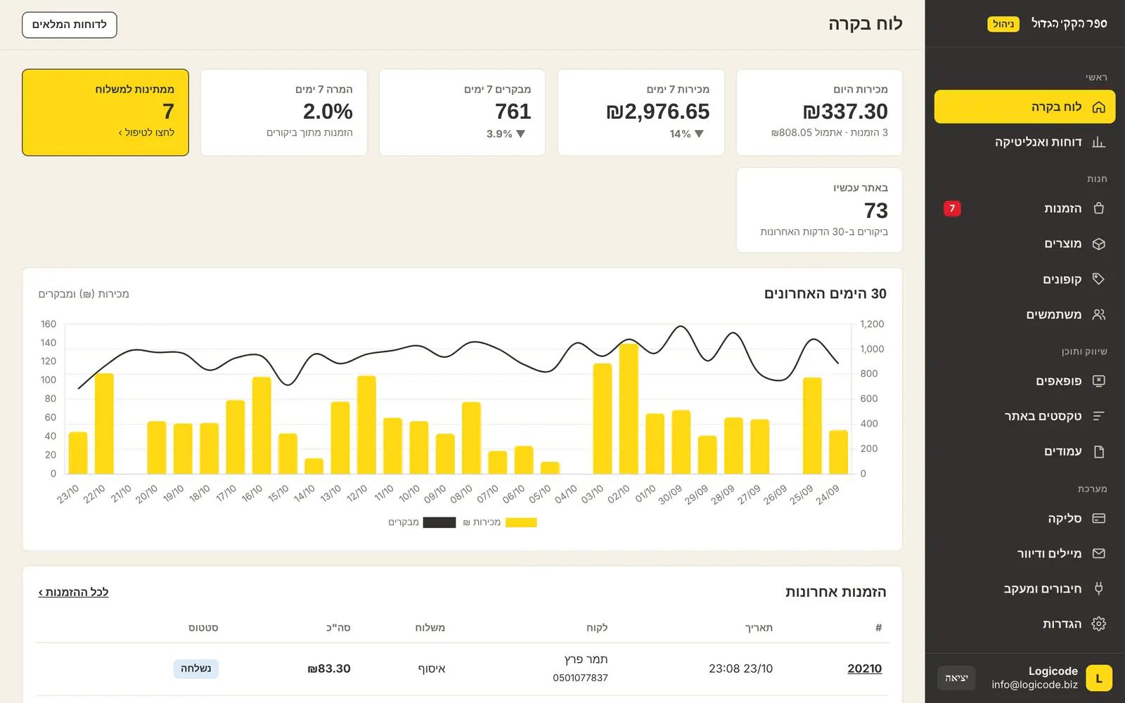Click the yellow ממתינות למשלוח card
Viewport: 1125px width, 703px height.
pyautogui.click(x=105, y=112)
